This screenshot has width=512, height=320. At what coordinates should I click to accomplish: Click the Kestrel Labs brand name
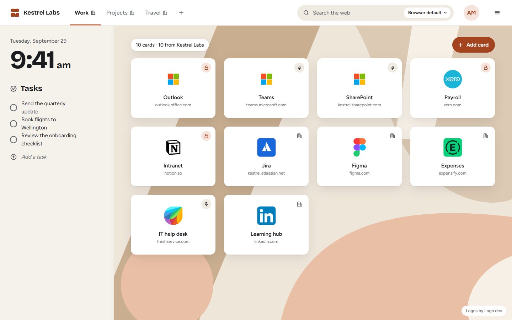42,13
